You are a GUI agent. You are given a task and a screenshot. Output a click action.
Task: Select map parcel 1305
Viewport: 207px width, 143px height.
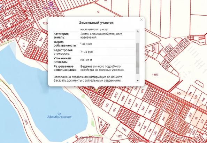coord(190,115)
